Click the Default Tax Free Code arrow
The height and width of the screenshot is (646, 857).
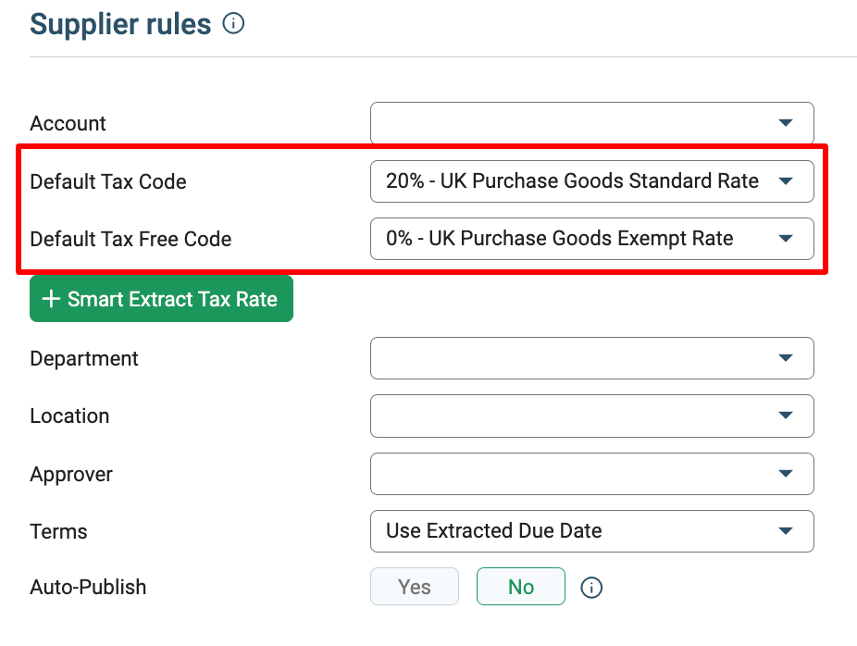(x=786, y=238)
